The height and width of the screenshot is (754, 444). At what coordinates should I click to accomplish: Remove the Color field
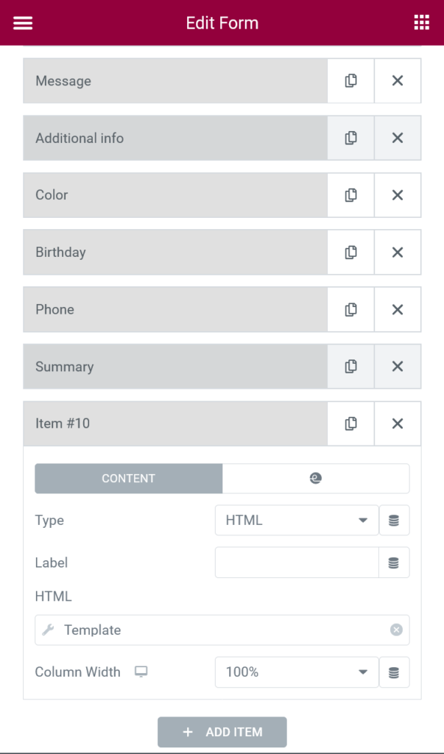pos(398,195)
